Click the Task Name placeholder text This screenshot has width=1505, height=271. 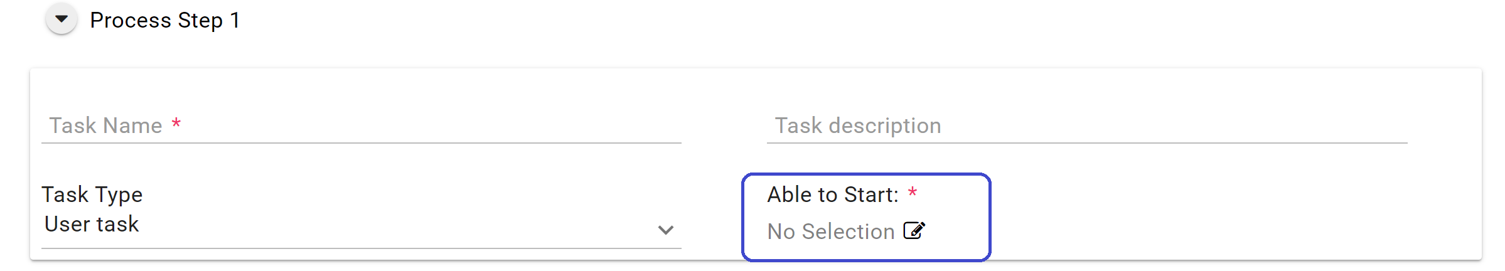[105, 125]
